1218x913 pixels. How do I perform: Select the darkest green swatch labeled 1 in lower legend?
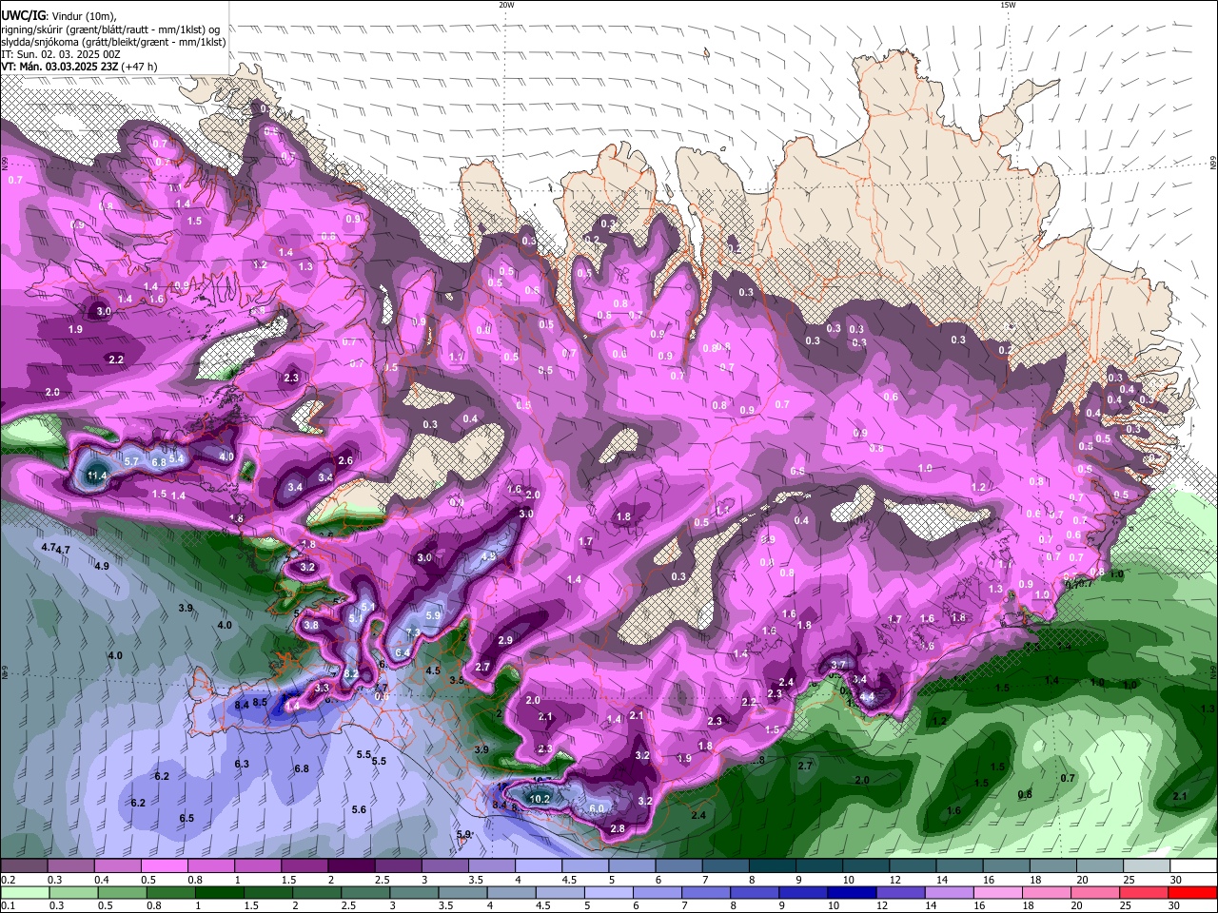220,892
